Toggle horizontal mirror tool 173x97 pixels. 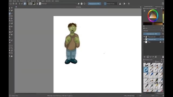point(120,4)
